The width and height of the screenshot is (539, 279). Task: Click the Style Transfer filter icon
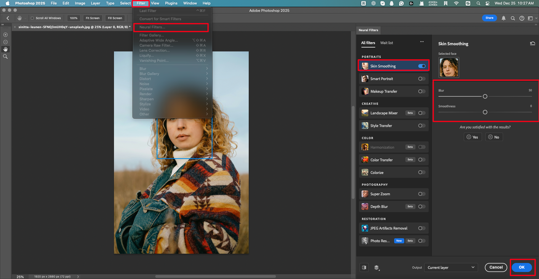(x=365, y=126)
